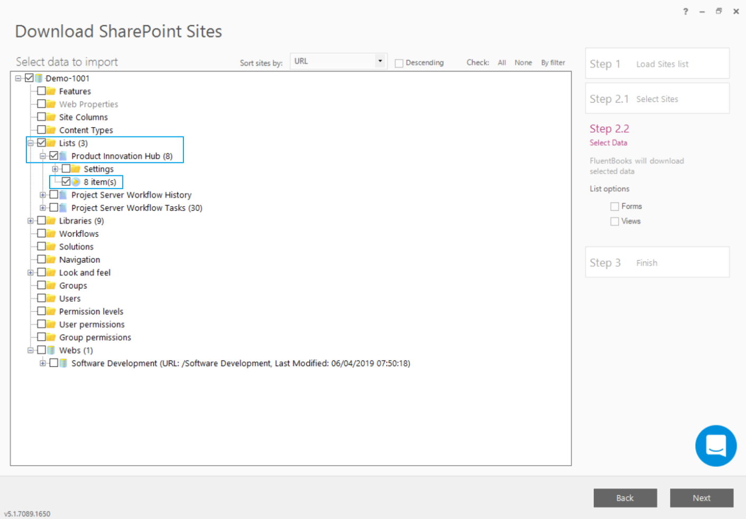Image resolution: width=746 pixels, height=519 pixels.
Task: Select the Web Properties tree row
Action: [88, 104]
